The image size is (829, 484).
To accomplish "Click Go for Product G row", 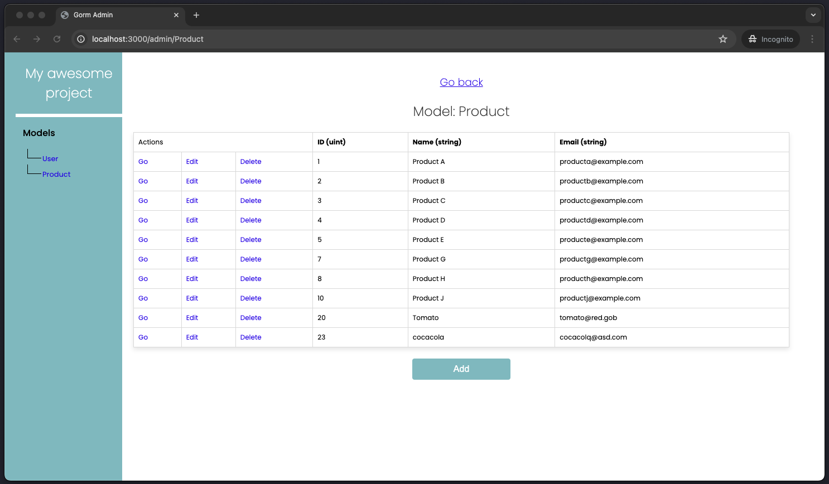I will (x=143, y=259).
